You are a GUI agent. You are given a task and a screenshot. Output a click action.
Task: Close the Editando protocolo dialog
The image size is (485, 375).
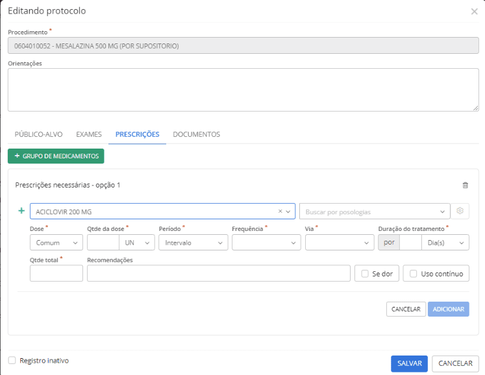(x=474, y=11)
